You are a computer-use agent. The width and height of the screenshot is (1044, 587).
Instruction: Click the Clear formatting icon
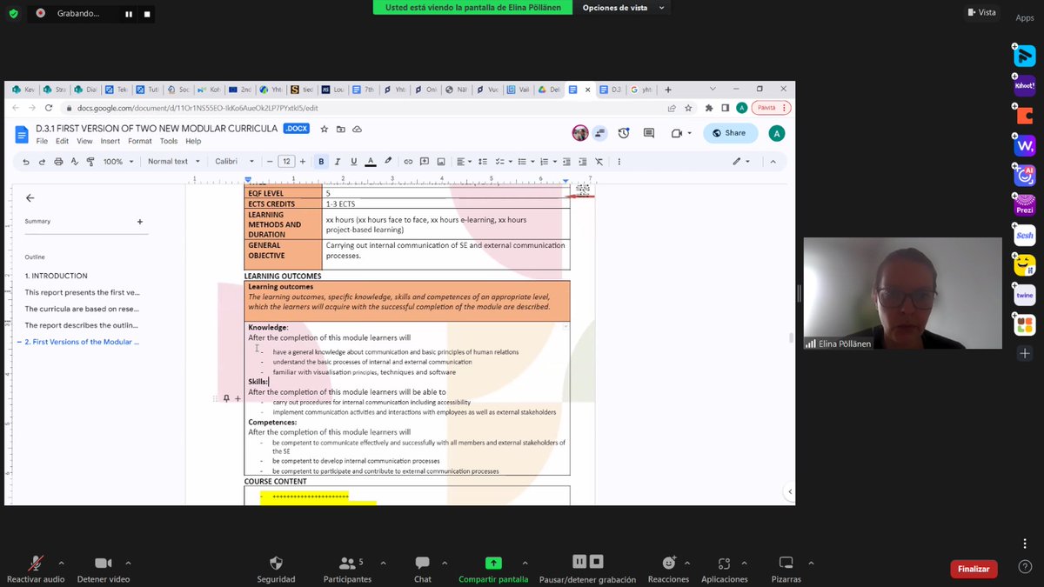(x=599, y=161)
